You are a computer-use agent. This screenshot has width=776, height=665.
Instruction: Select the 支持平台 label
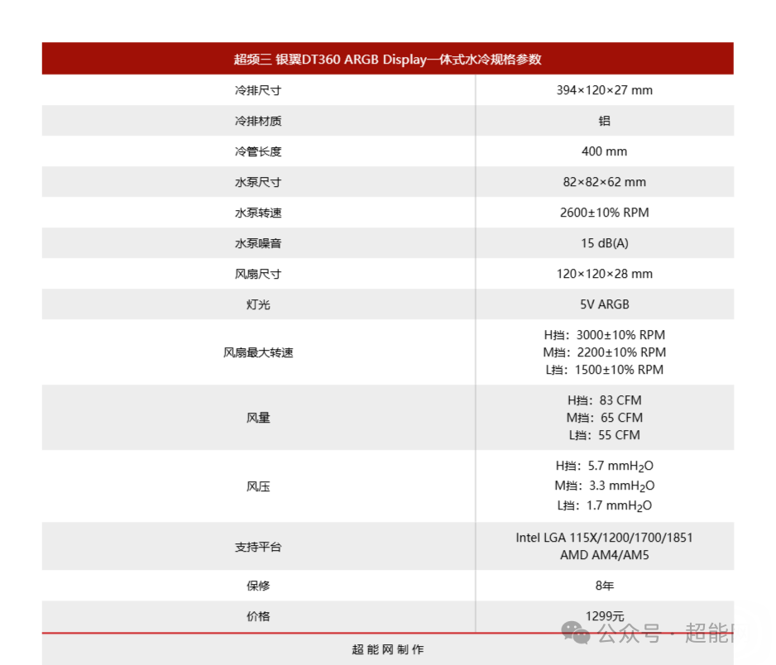(258, 548)
